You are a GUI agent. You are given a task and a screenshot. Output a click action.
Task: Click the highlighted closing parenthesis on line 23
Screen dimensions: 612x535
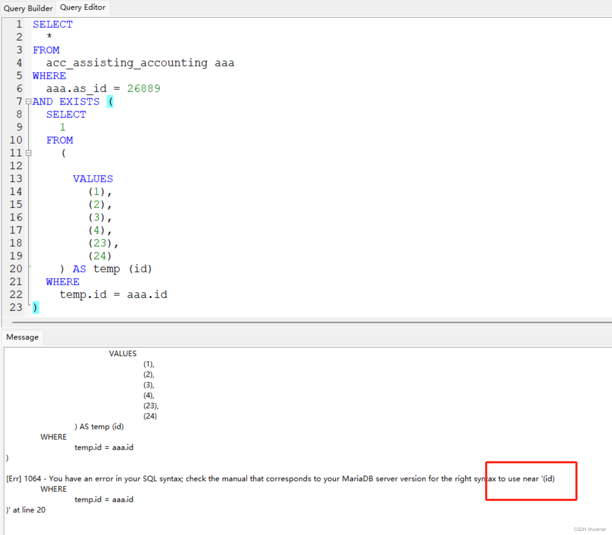[36, 307]
